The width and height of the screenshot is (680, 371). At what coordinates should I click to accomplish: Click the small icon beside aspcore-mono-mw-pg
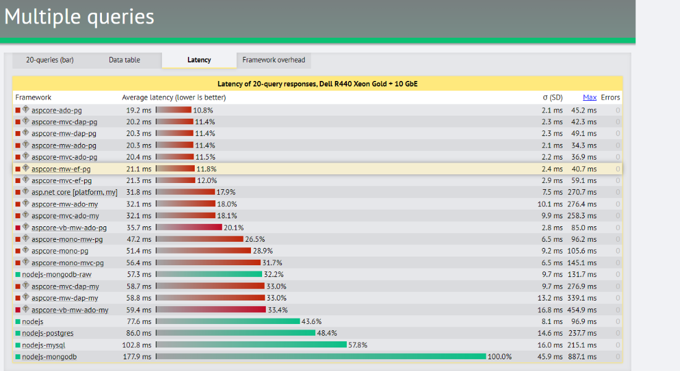[26, 238]
